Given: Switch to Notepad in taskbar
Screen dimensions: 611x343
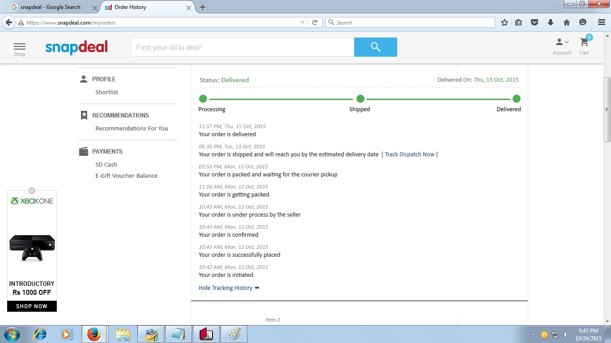Looking at the screenshot, I should 178,334.
